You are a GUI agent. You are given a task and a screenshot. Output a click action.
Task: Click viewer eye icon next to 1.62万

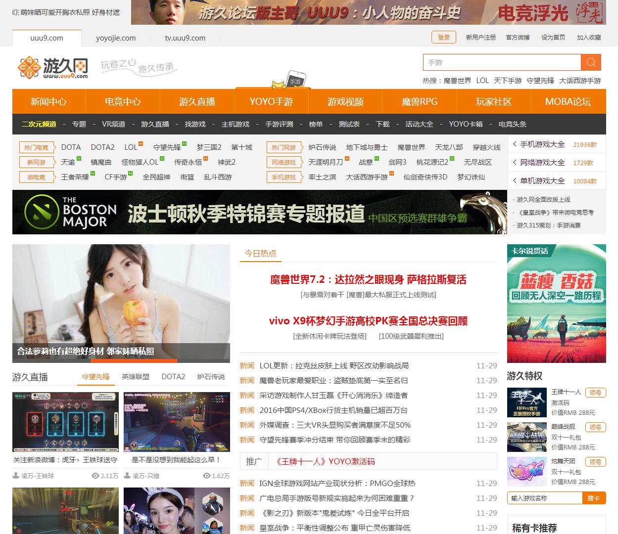(x=206, y=476)
